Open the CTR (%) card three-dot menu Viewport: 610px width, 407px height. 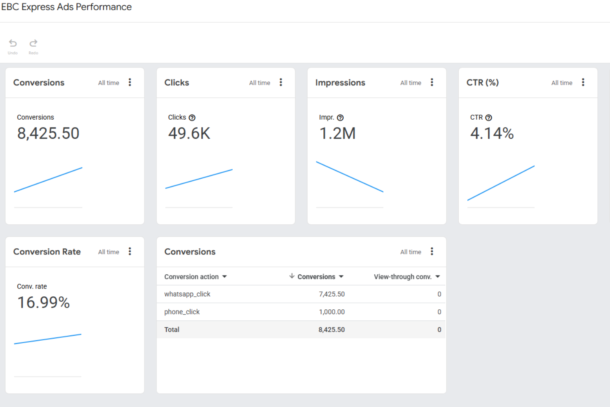583,82
